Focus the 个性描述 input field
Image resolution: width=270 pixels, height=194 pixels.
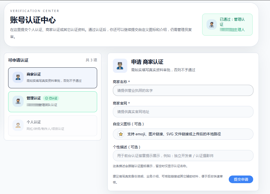[183, 155]
